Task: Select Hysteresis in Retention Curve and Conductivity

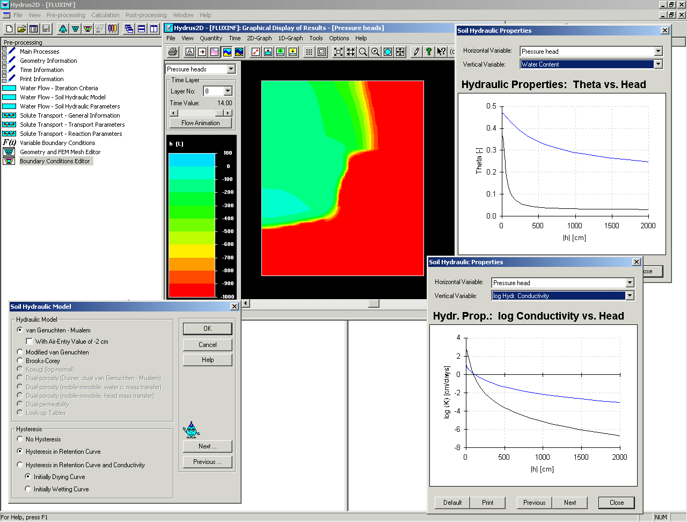Action: click(x=81, y=465)
